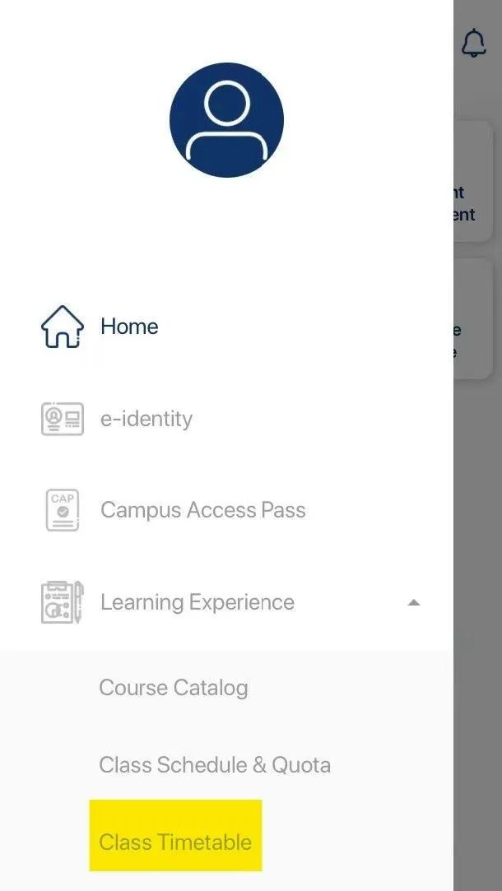The width and height of the screenshot is (502, 891).
Task: Tap the blue profile avatar icon
Action: click(226, 120)
